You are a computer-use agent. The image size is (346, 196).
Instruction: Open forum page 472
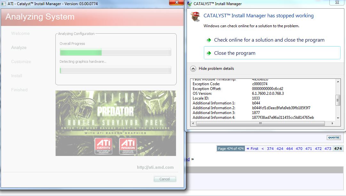(x=318, y=149)
